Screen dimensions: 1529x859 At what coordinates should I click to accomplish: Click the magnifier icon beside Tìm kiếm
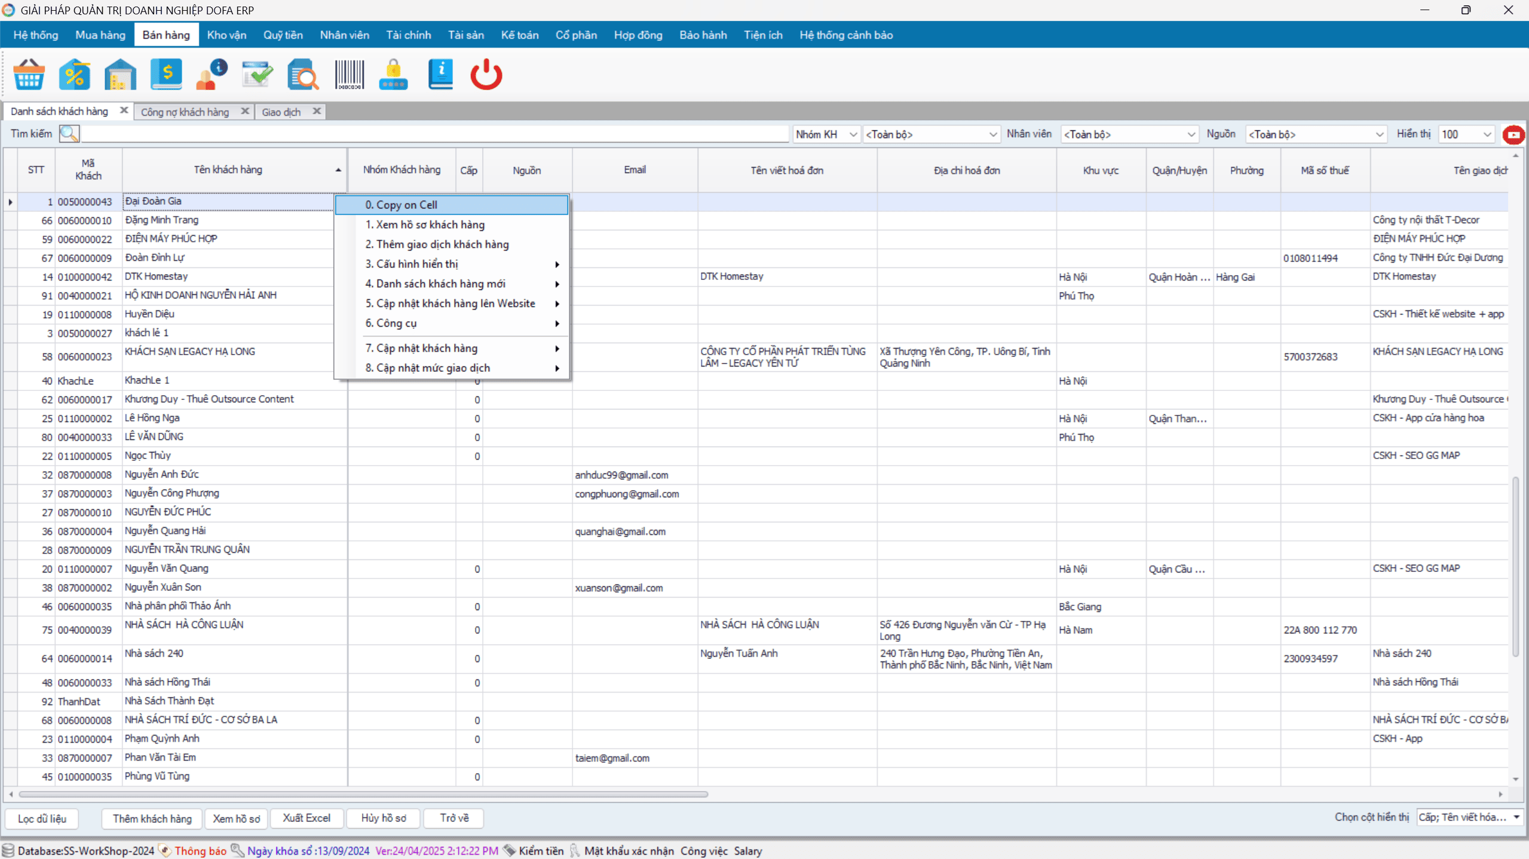coord(69,134)
